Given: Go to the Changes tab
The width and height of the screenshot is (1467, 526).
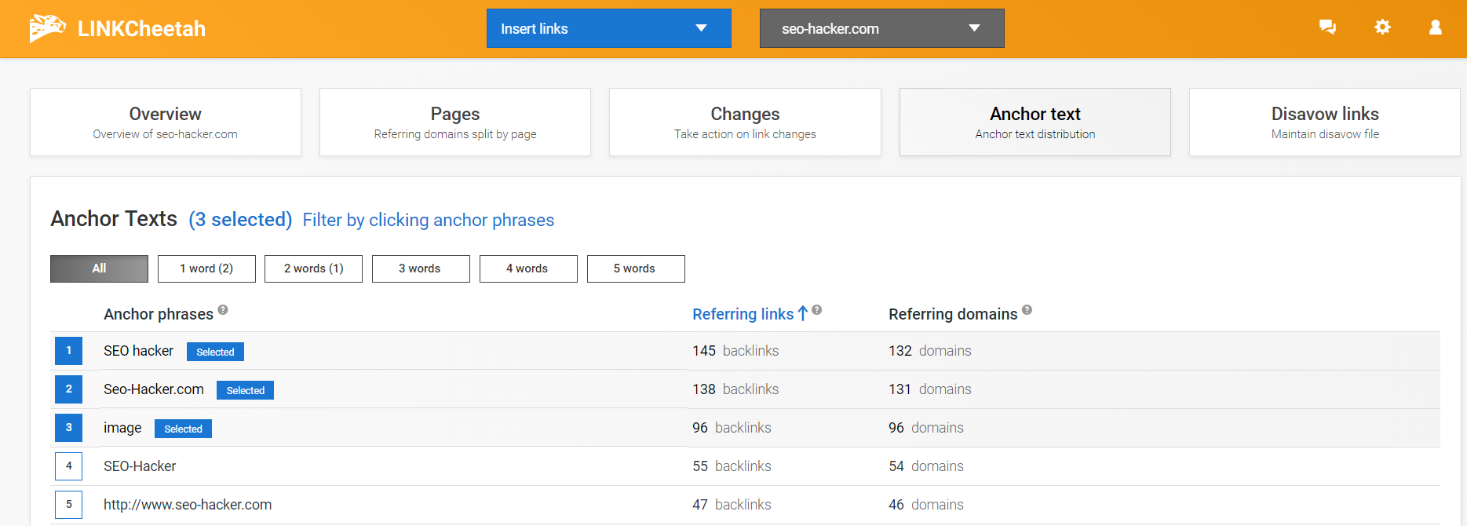Looking at the screenshot, I should (x=744, y=122).
